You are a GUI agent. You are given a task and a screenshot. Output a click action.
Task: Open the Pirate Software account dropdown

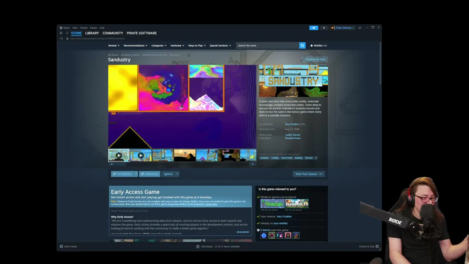click(345, 28)
